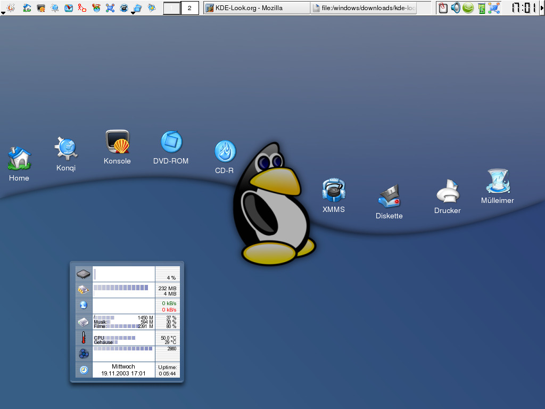
Task: Open the DVD-ROM desktop icon
Action: (x=171, y=148)
